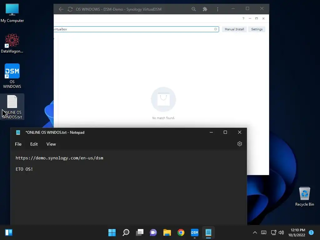Open Google Chrome from taskbar
The height and width of the screenshot is (240, 320).
pos(181,232)
